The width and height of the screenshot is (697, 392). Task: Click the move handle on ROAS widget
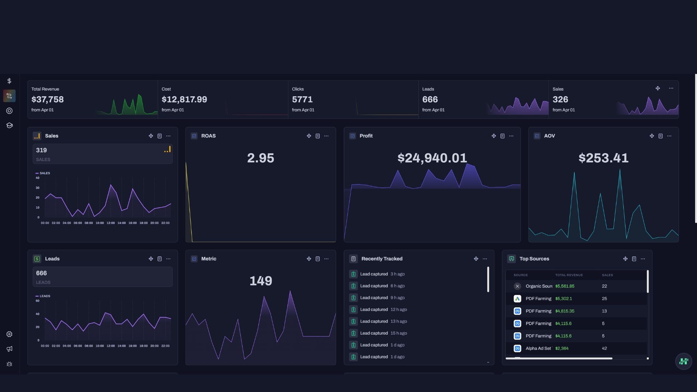point(309,136)
